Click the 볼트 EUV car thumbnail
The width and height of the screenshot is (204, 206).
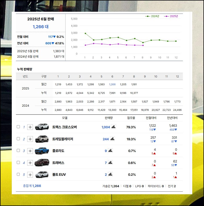pos(42,174)
